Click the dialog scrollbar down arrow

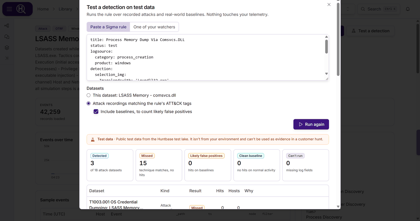tap(338, 206)
